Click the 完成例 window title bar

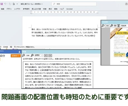coord(115,22)
